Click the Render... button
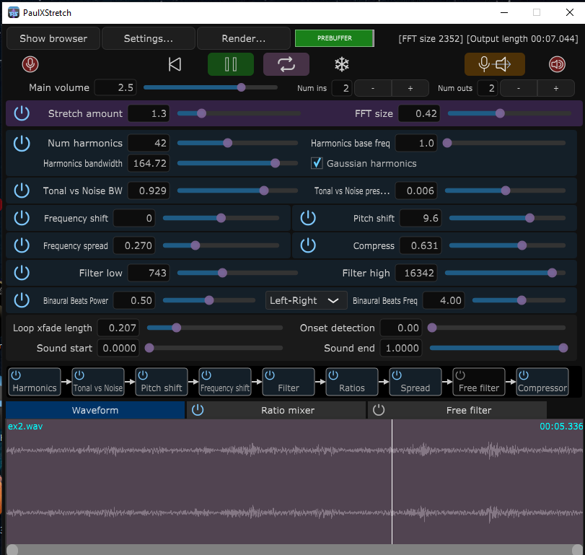The height and width of the screenshot is (555, 585). tap(244, 38)
